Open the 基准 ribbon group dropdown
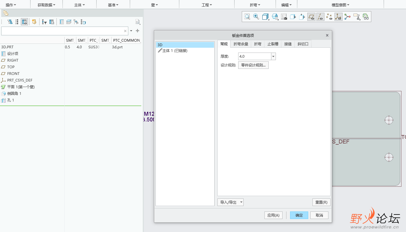 pyautogui.click(x=113, y=5)
